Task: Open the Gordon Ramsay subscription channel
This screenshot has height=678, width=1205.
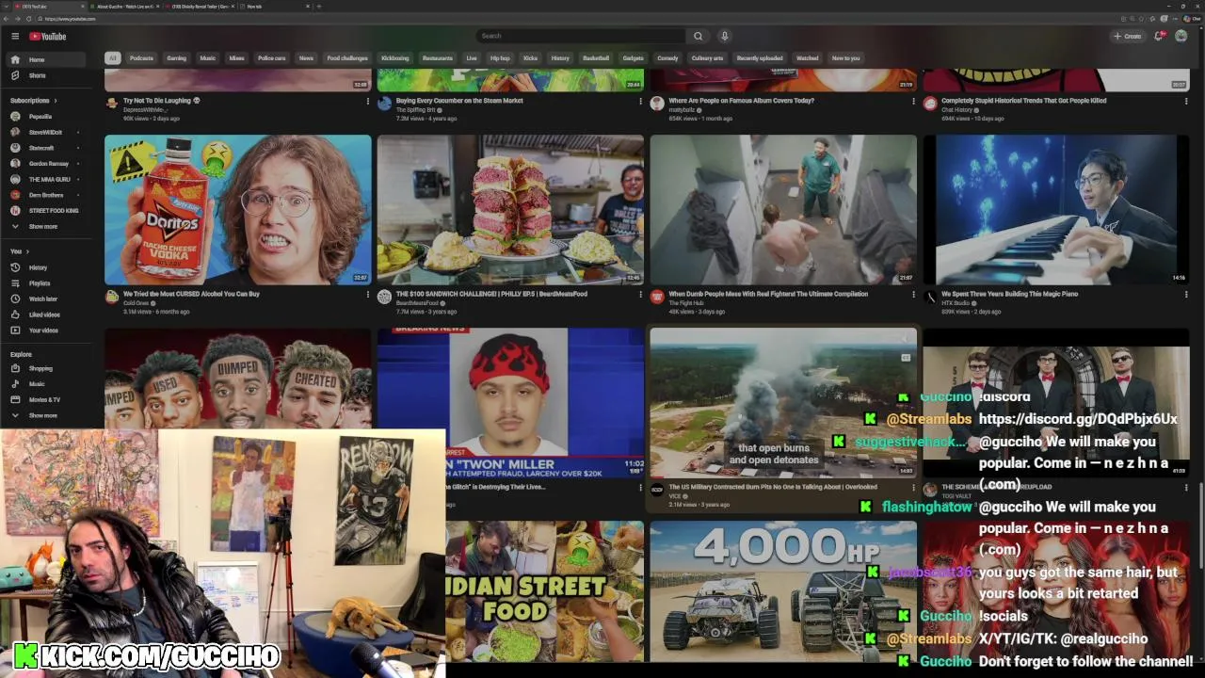Action: click(x=45, y=164)
